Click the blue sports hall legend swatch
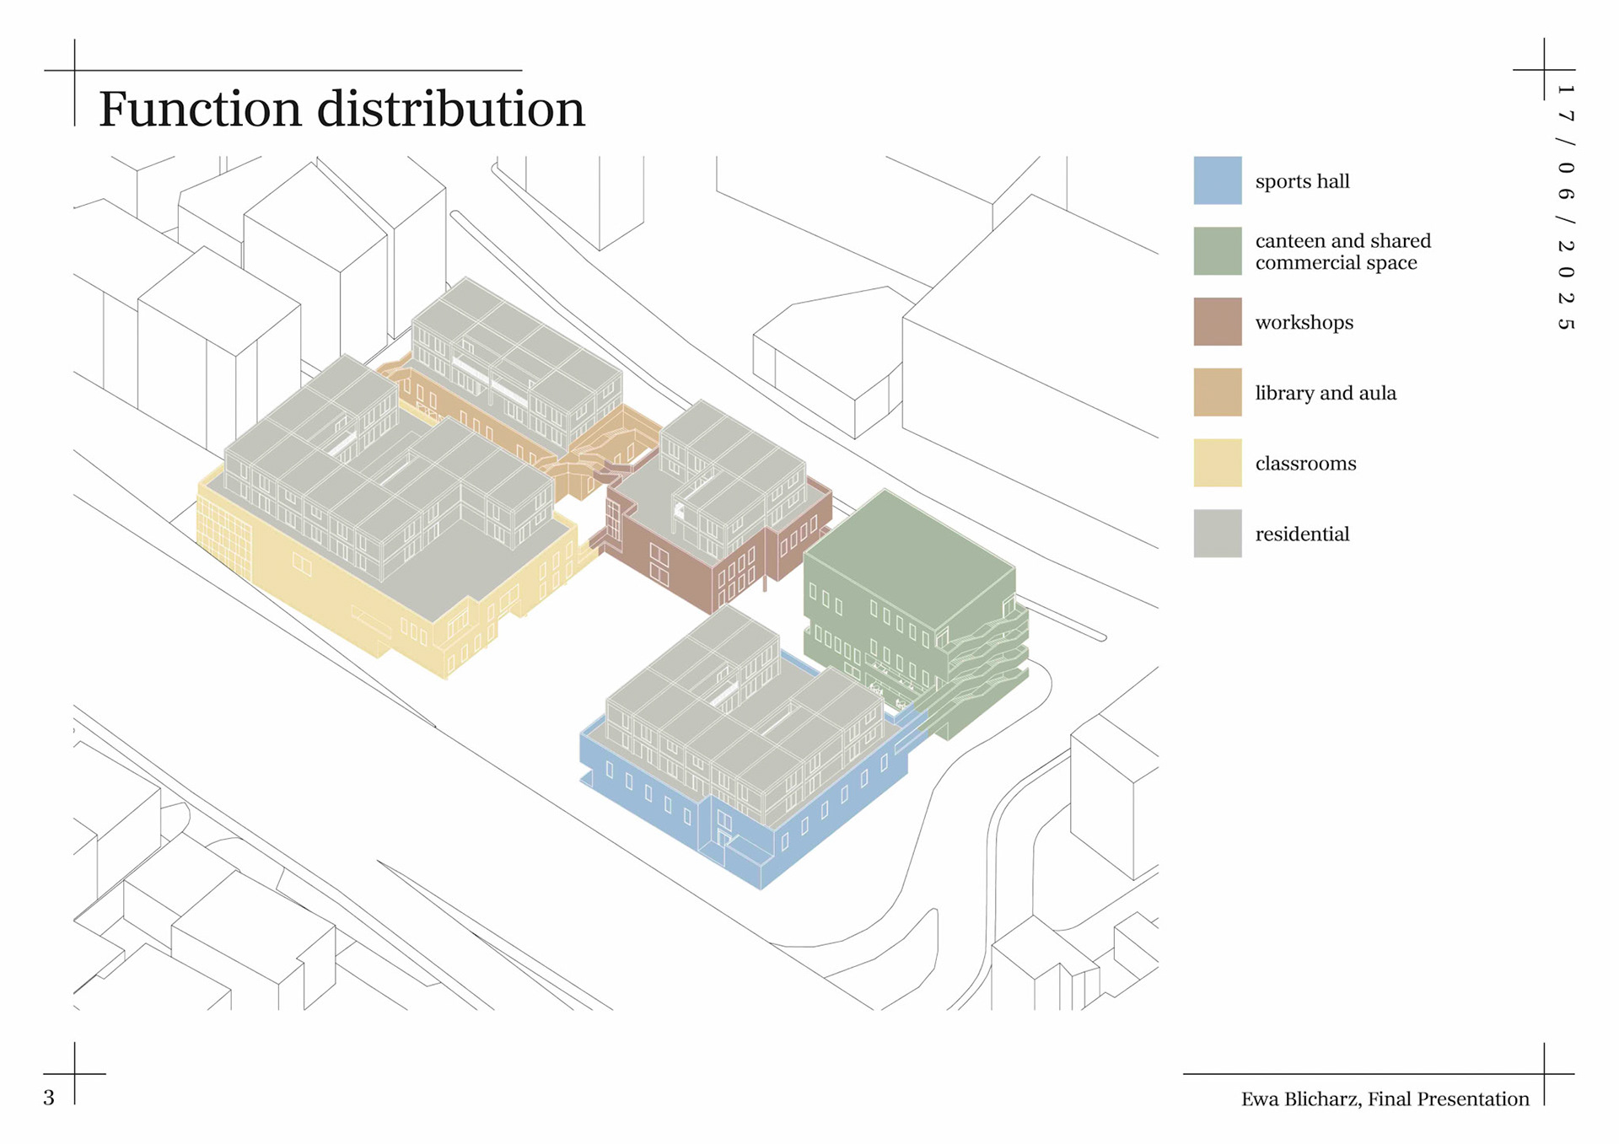 1217,180
